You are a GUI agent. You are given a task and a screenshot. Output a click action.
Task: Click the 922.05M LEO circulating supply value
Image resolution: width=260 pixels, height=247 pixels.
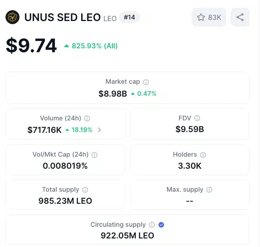(127, 236)
